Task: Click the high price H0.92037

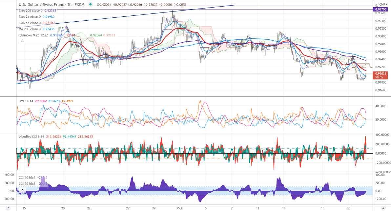Action: tap(120, 5)
